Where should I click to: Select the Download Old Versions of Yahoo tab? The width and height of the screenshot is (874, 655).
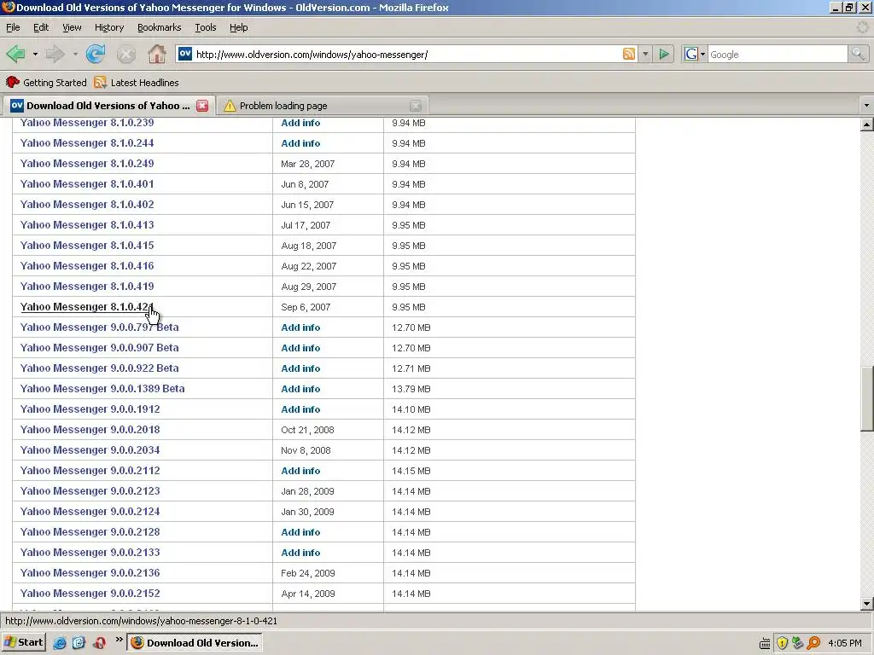pos(108,106)
